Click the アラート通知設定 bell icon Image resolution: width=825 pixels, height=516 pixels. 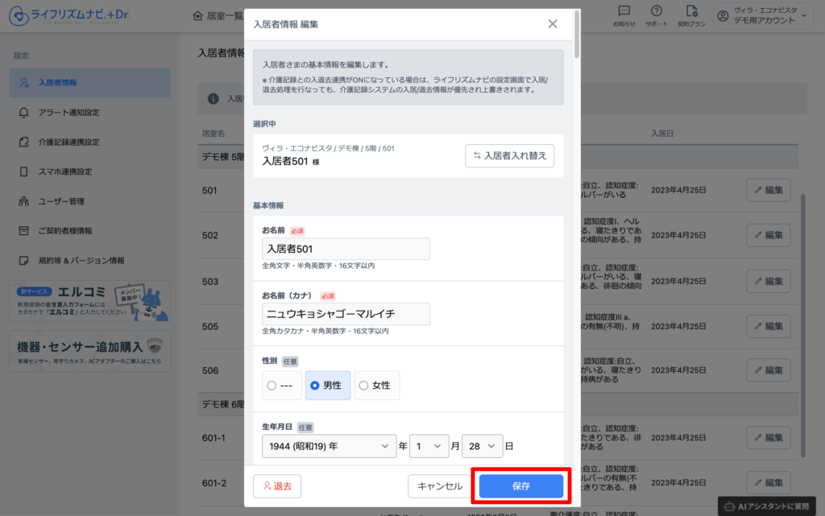click(x=23, y=113)
